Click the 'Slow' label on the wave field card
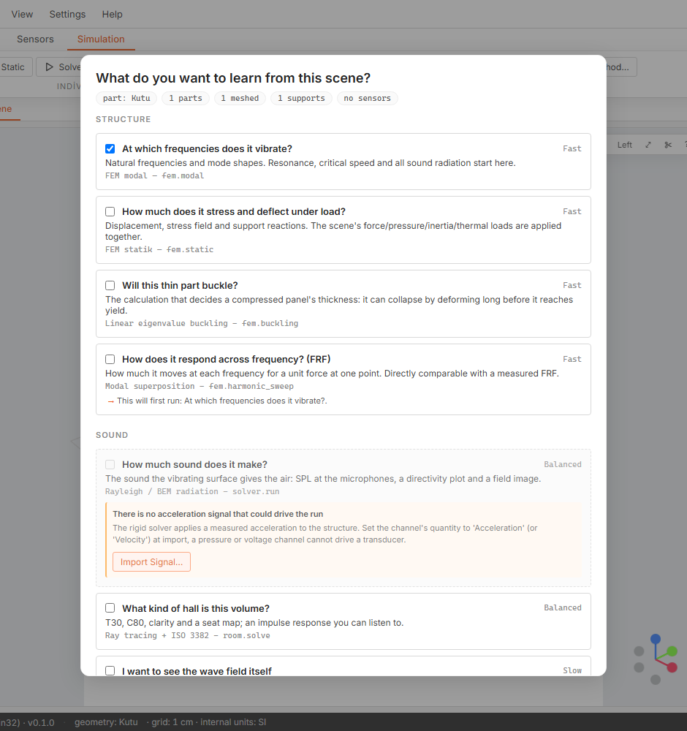Screen dimensions: 687x731 pos(572,670)
